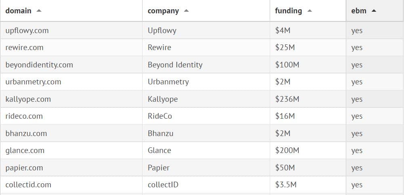Viewport: 405px width, 195px height.
Task: Click the $200M funding cell
Action: coord(287,151)
